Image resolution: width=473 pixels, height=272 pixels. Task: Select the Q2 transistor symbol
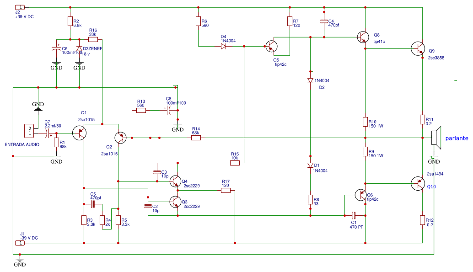point(121,138)
